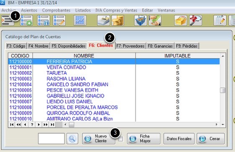This screenshot has width=235, height=152.
Task: Select the PESCE VANESA EDITH row
Action: [x=114, y=90]
